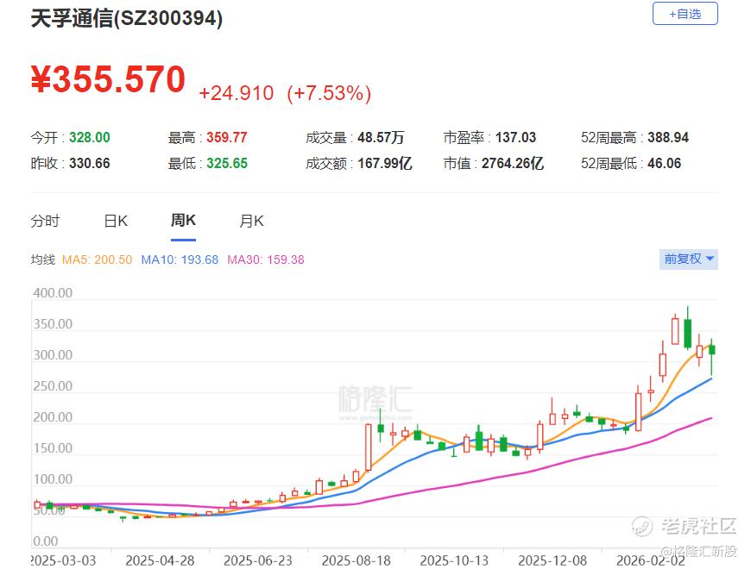
Task: Switch to the 分时 intraday chart tab
Action: [45, 221]
